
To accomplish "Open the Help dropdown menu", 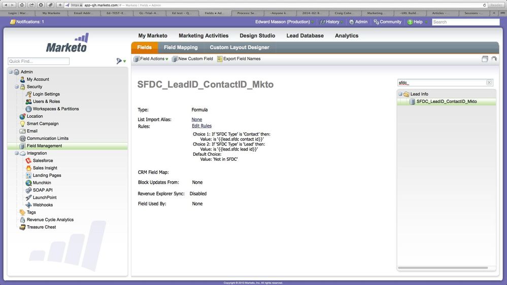I will (418, 22).
